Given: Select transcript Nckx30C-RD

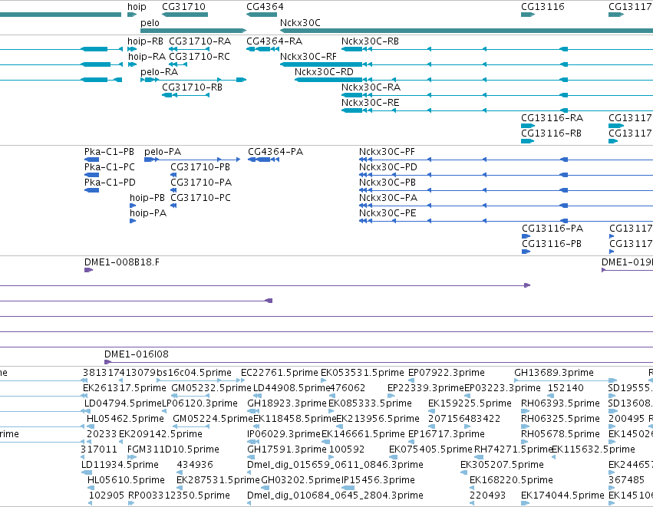Looking at the screenshot, I should pyautogui.click(x=324, y=72).
